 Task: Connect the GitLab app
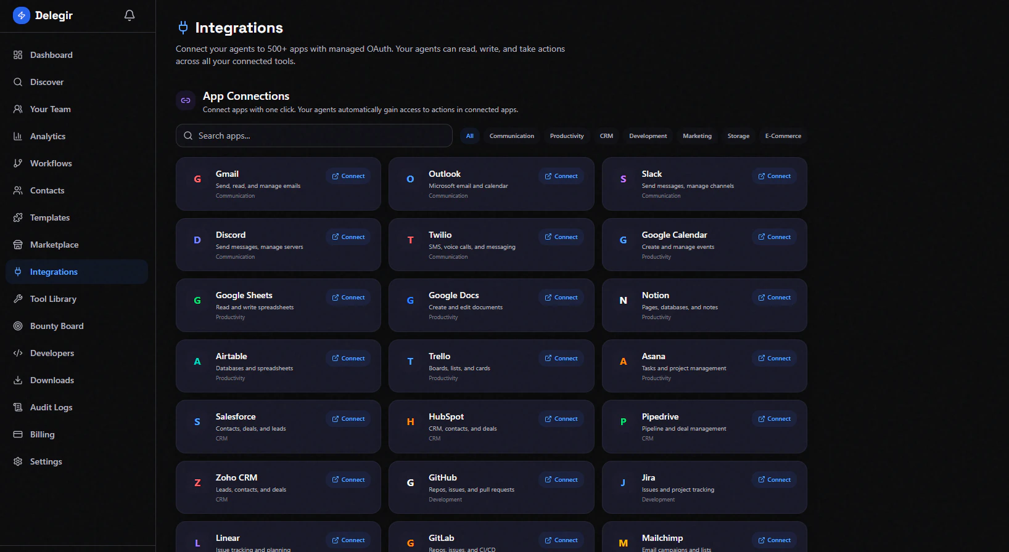point(561,540)
